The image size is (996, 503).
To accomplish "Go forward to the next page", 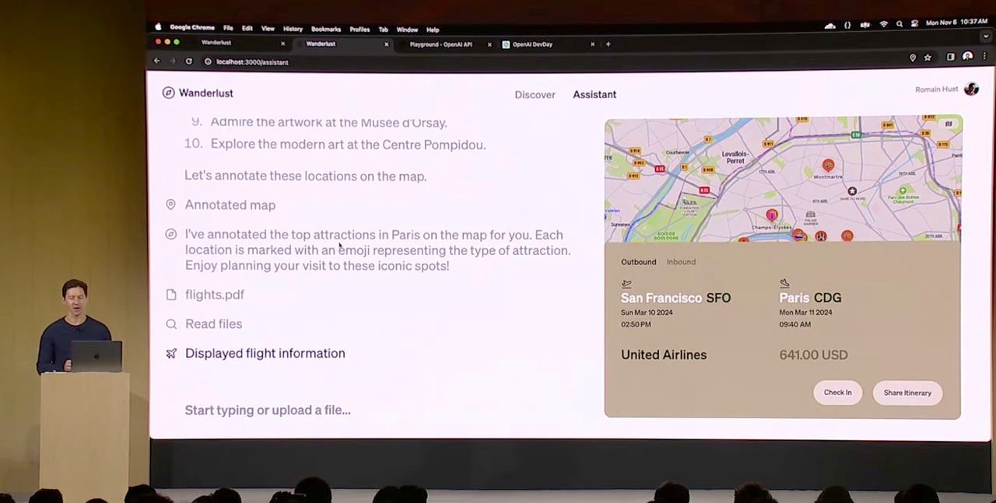I will pos(173,61).
